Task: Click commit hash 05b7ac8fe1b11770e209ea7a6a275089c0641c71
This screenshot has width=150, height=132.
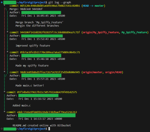Action: pyautogui.click(x=50, y=52)
